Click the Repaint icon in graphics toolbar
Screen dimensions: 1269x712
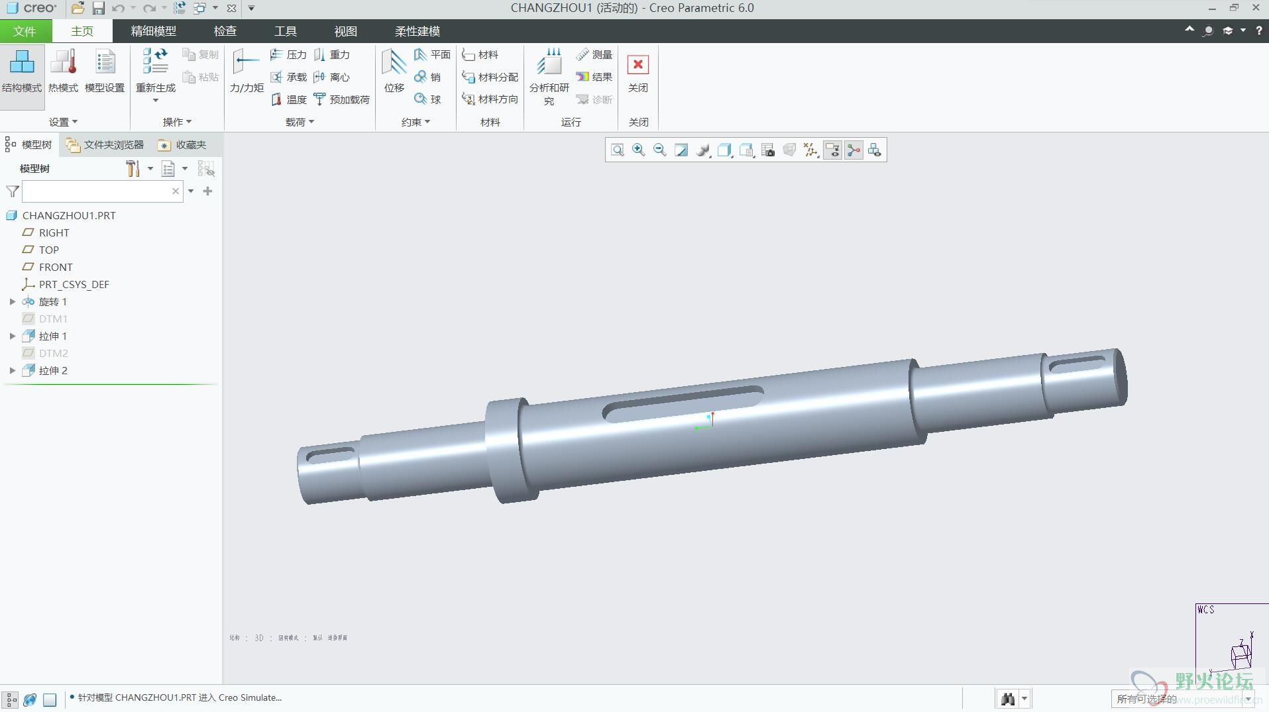681,150
